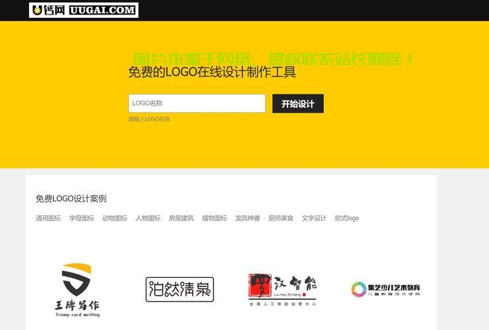Select the 字母图标 category
Viewport: 489px width, 330px height.
tap(81, 218)
